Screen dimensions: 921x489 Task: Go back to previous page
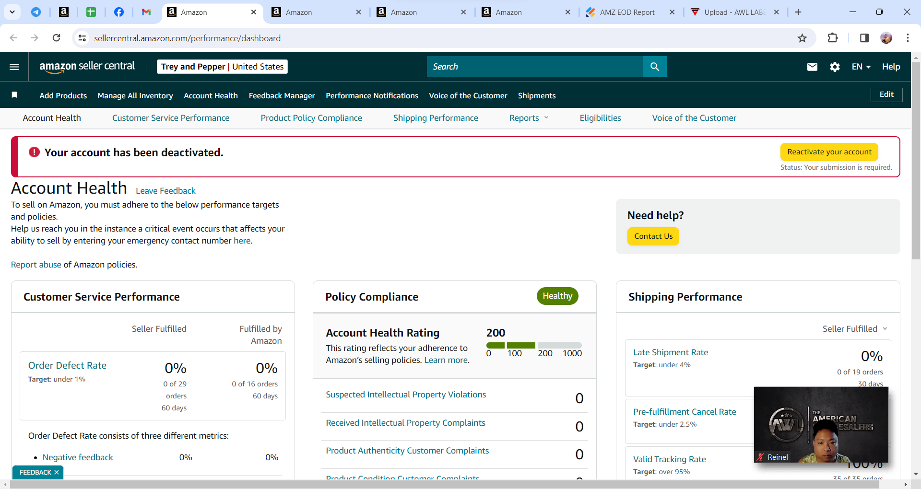13,38
